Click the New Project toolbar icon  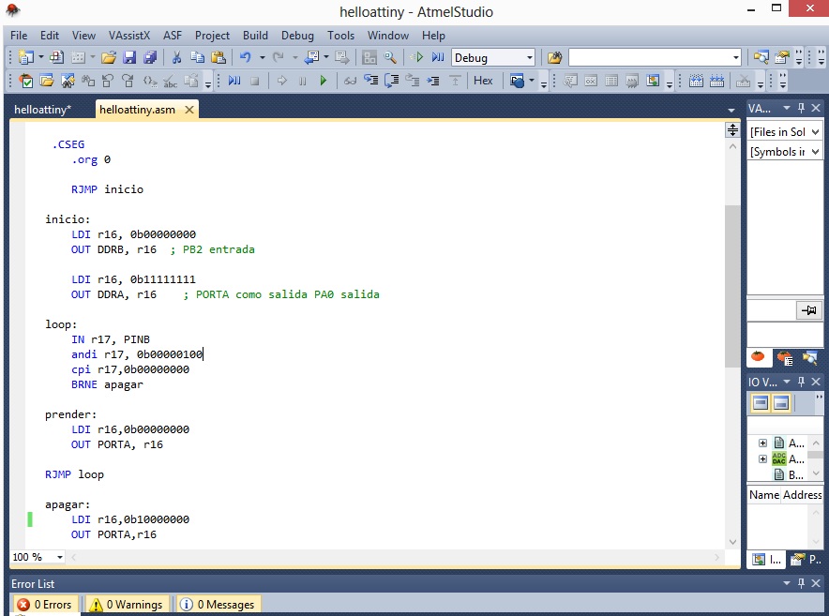click(25, 57)
